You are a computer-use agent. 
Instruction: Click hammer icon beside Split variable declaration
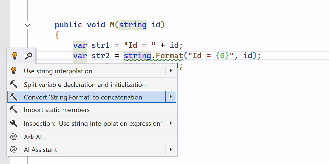click(13, 84)
